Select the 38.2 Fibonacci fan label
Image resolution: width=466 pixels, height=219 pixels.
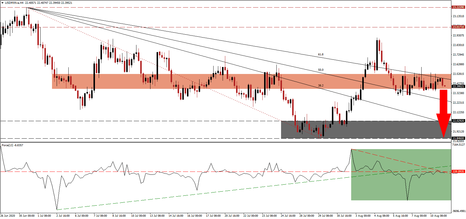click(x=321, y=86)
